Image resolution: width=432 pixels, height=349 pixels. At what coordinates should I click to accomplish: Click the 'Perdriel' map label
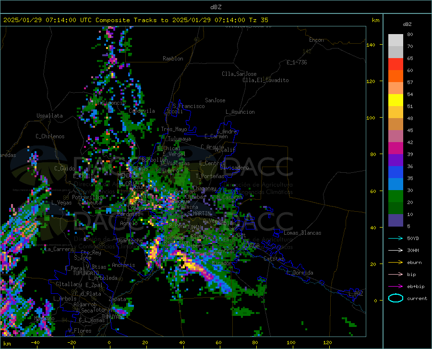pyautogui.click(x=129, y=214)
